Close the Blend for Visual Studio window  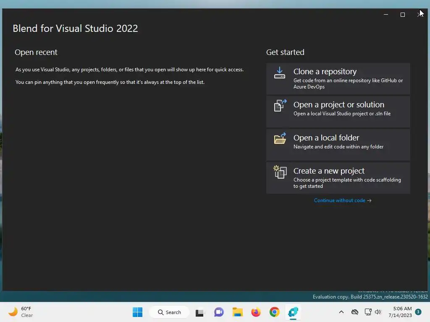tap(420, 15)
